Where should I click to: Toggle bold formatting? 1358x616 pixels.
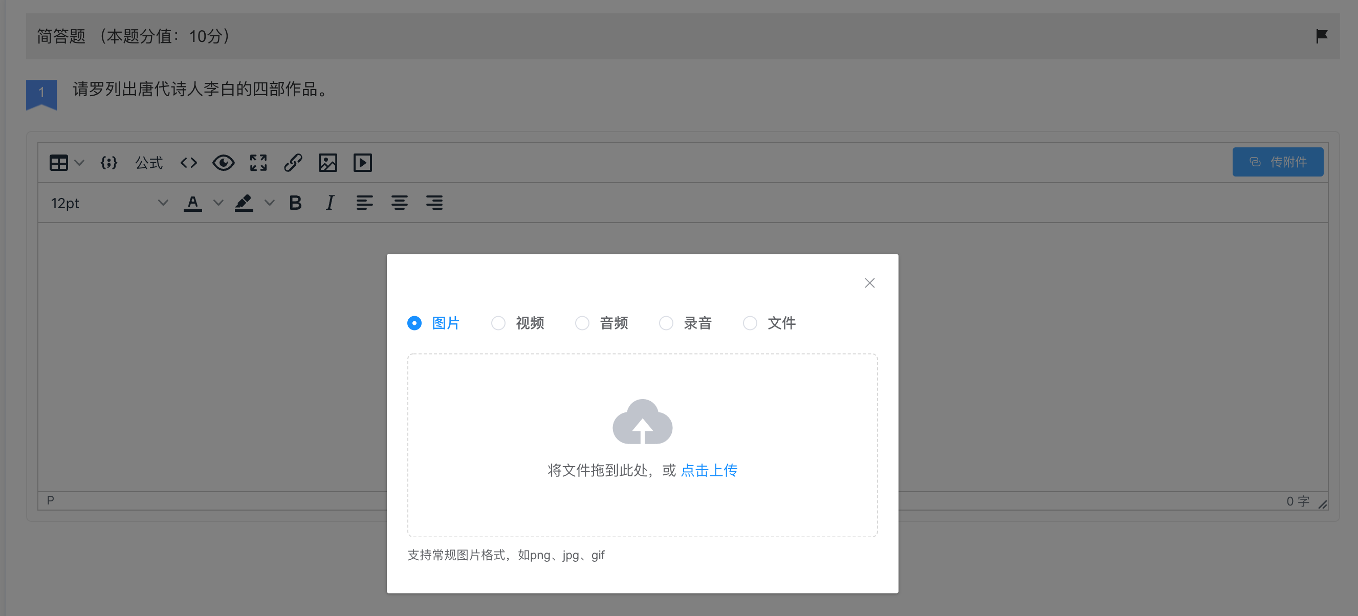[x=295, y=203]
